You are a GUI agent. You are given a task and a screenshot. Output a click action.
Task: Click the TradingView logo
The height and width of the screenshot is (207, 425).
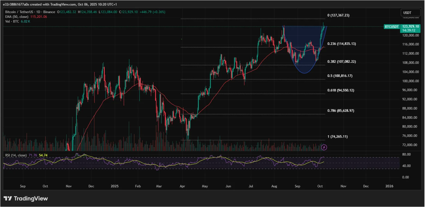pyautogui.click(x=26, y=199)
